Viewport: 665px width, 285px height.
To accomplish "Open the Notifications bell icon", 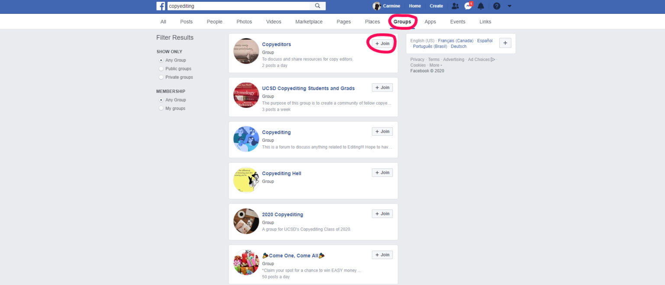I will pos(481,6).
